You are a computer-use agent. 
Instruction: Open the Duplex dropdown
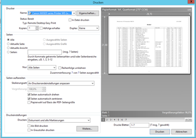pyautogui.click(x=89, y=28)
